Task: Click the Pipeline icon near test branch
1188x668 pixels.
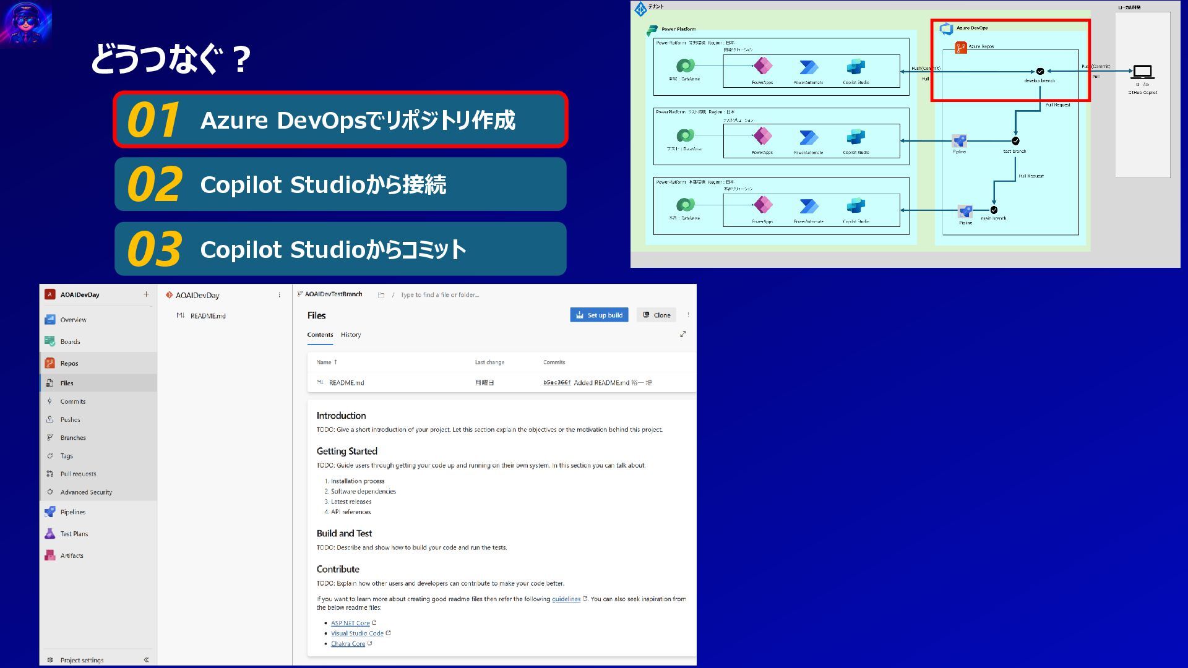Action: point(959,141)
